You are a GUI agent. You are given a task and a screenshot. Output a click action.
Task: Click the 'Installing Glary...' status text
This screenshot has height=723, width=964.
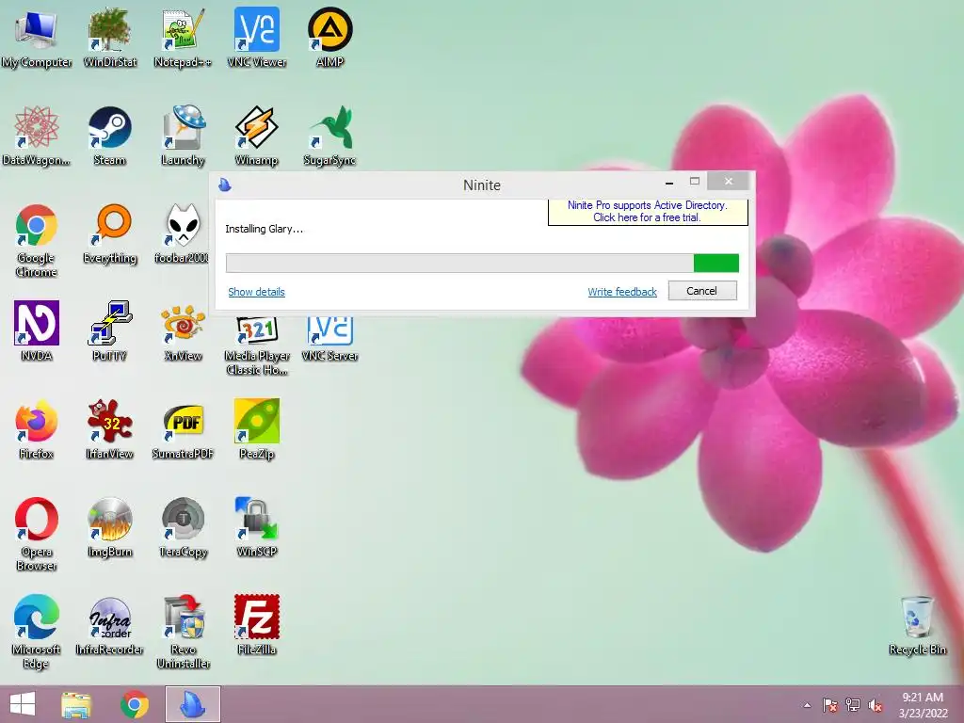point(264,229)
